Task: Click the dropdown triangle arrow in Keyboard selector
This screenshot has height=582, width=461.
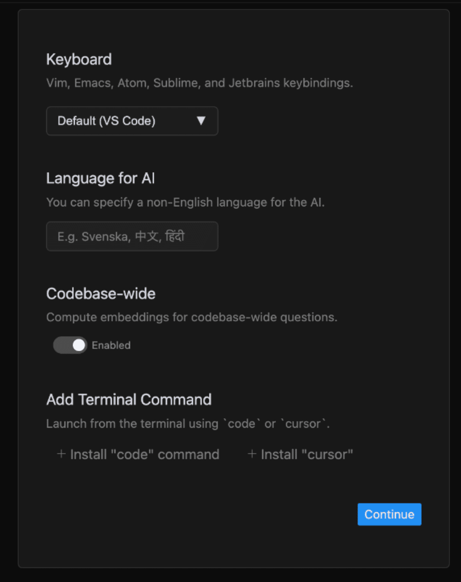Action: point(201,121)
